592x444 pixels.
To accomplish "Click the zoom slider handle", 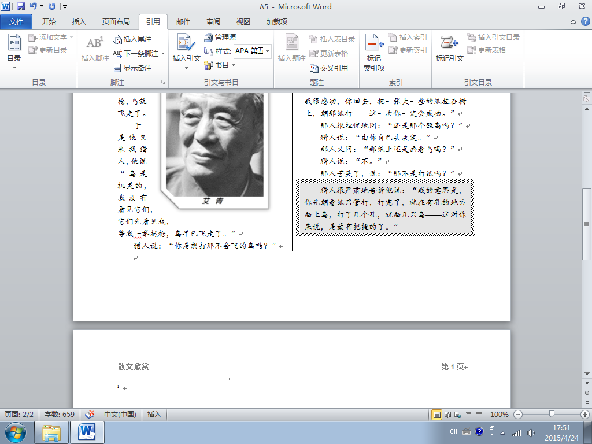I will pyautogui.click(x=552, y=414).
